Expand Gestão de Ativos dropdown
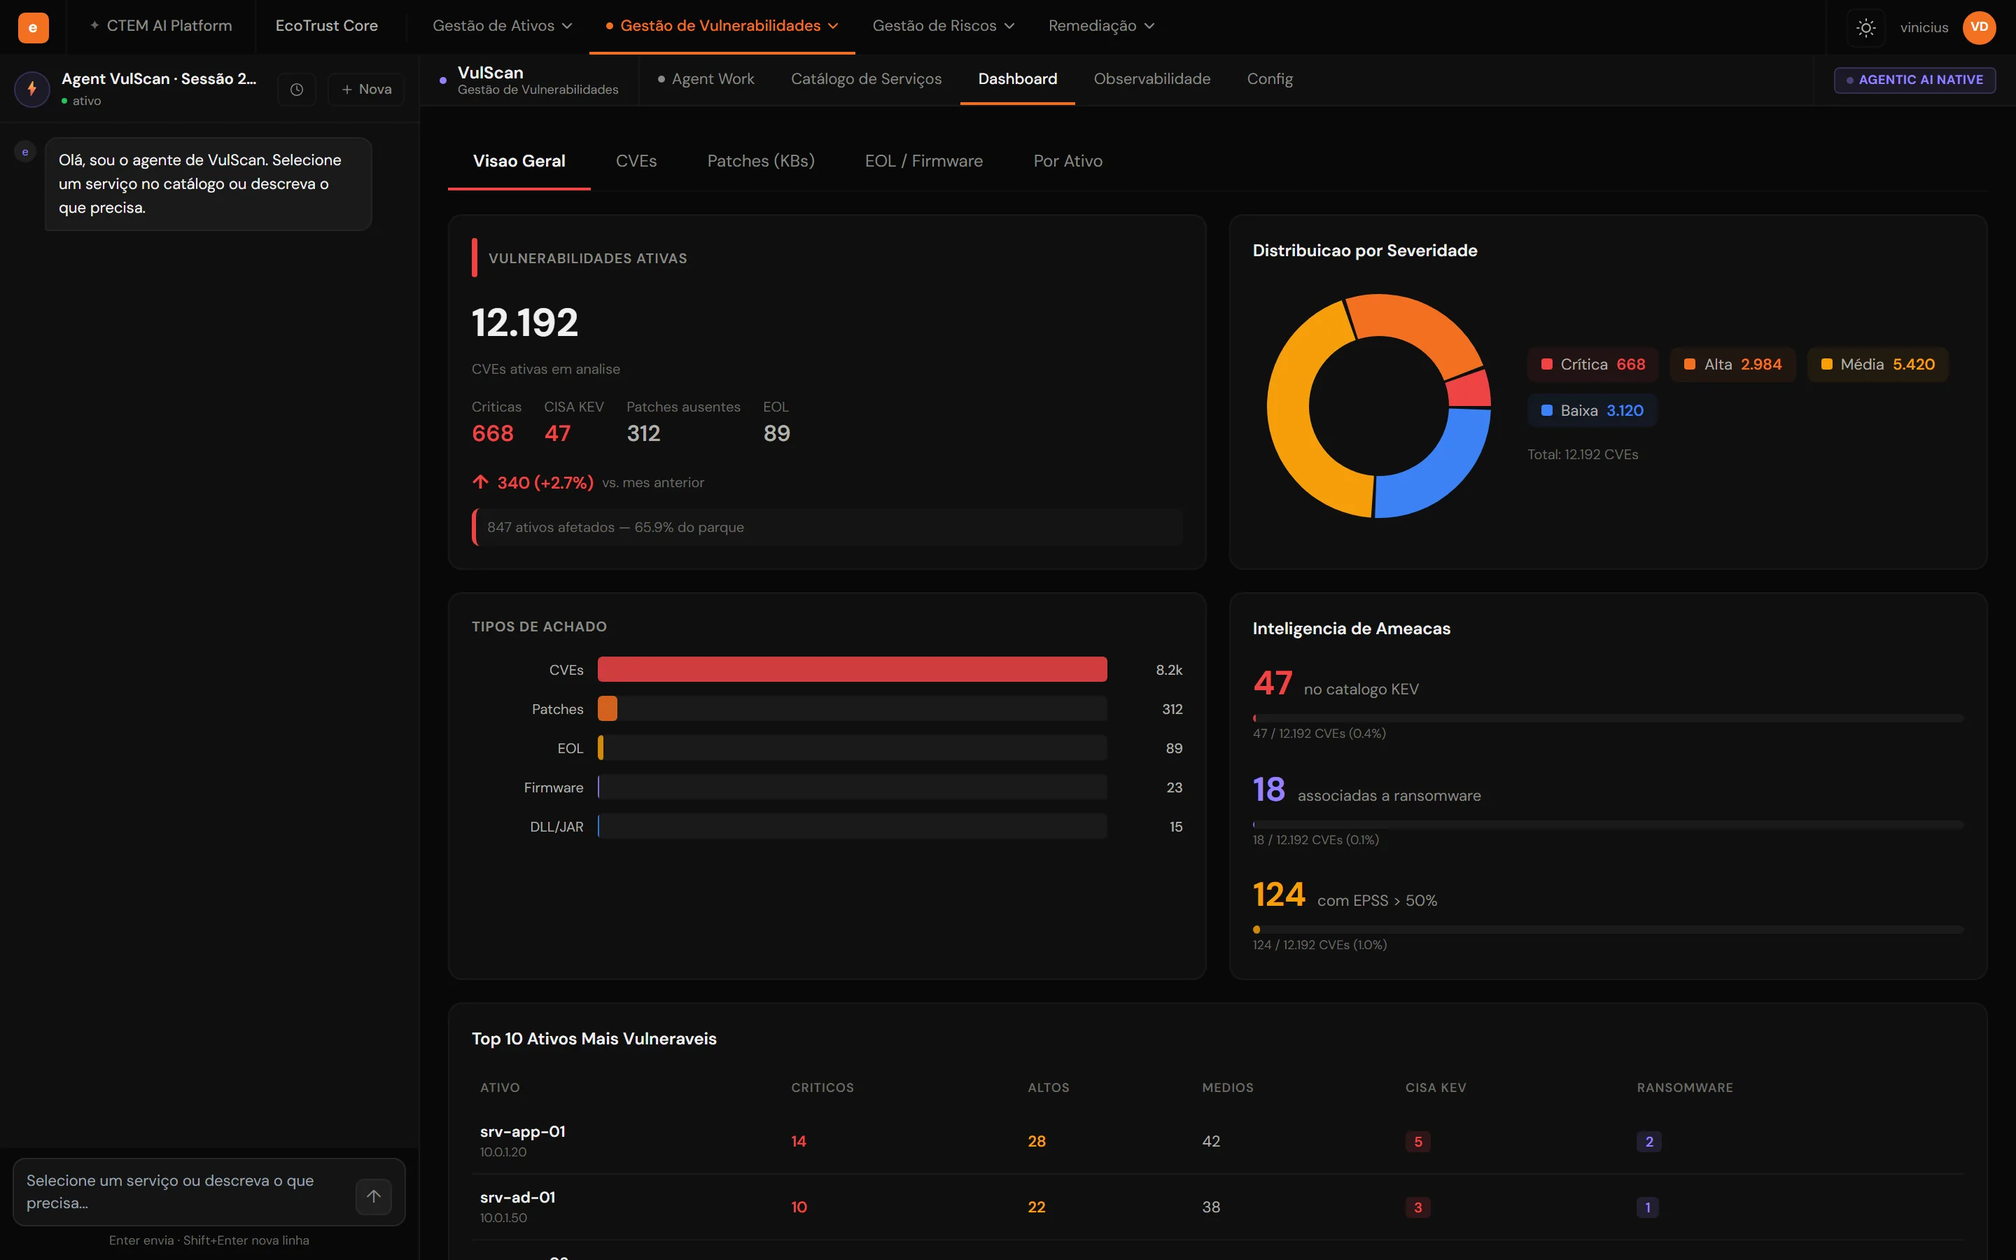 503,26
